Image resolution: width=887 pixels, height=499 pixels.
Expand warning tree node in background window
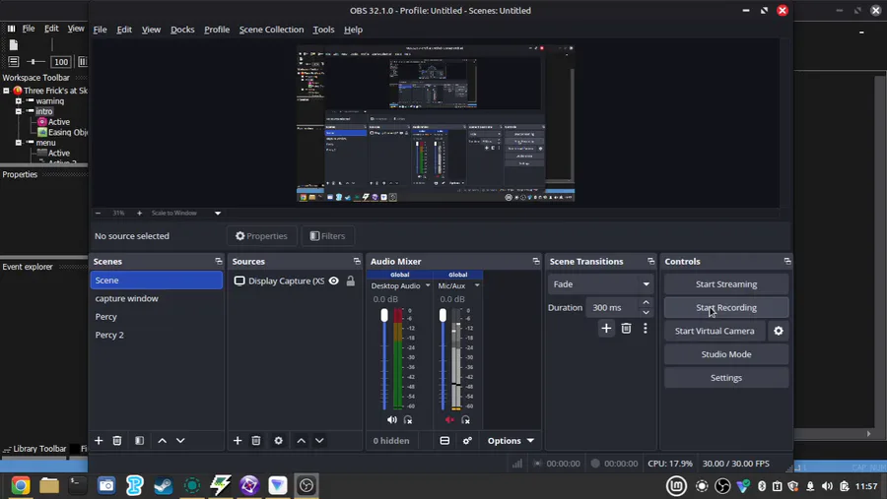pyautogui.click(x=18, y=101)
